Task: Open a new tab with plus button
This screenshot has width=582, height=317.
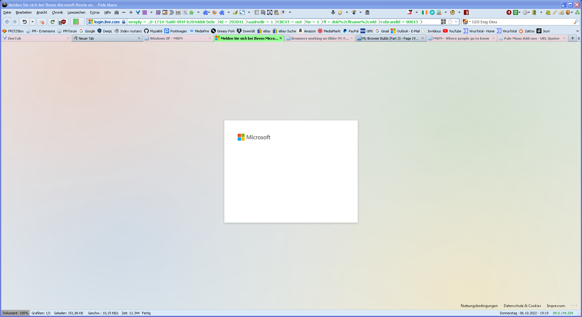Action: point(572,38)
